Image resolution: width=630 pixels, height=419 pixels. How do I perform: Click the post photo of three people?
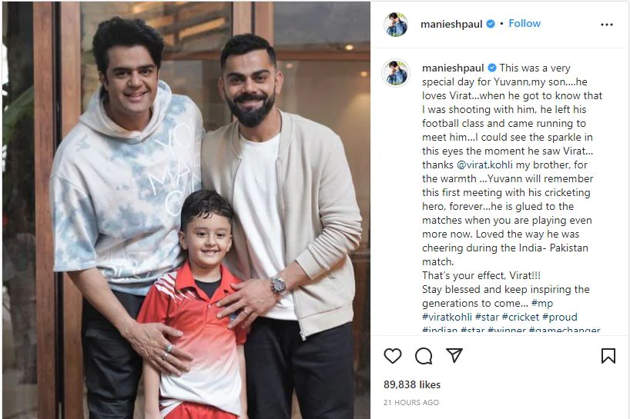tap(186, 210)
